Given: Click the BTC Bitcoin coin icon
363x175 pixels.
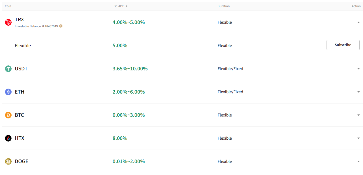Looking at the screenshot, I should pyautogui.click(x=8, y=115).
